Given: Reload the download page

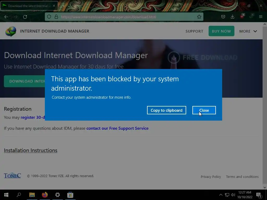Looking at the screenshot, I should [x=25, y=17].
